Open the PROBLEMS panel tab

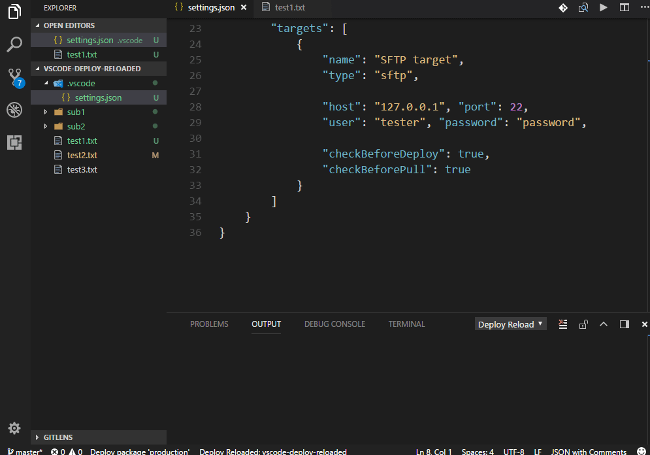pos(209,324)
